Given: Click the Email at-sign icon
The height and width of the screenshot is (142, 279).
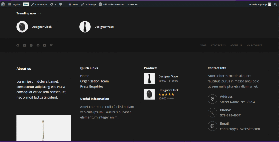Looking at the screenshot, I should (x=212, y=126).
